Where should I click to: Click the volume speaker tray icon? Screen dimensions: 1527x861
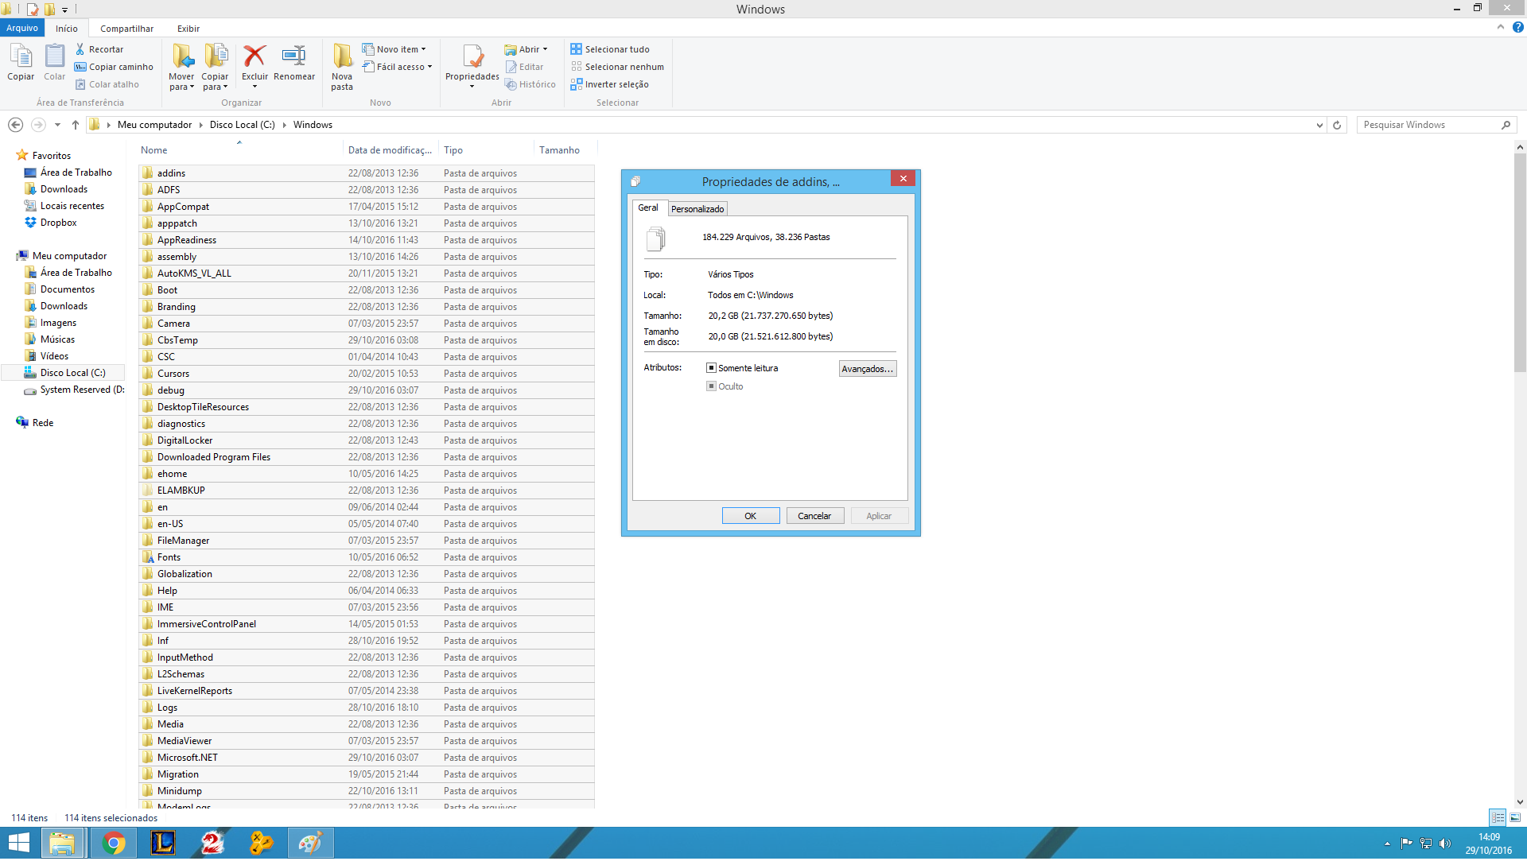(x=1445, y=844)
